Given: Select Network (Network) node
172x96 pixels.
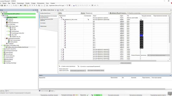Looking at the screenshot, I should click(10, 56).
